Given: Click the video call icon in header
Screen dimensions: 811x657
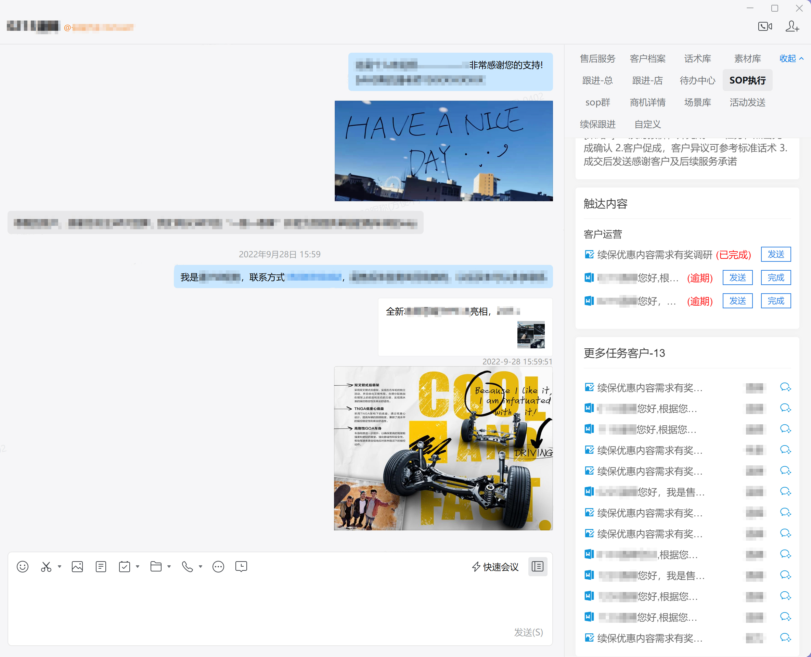Looking at the screenshot, I should coord(765,26).
